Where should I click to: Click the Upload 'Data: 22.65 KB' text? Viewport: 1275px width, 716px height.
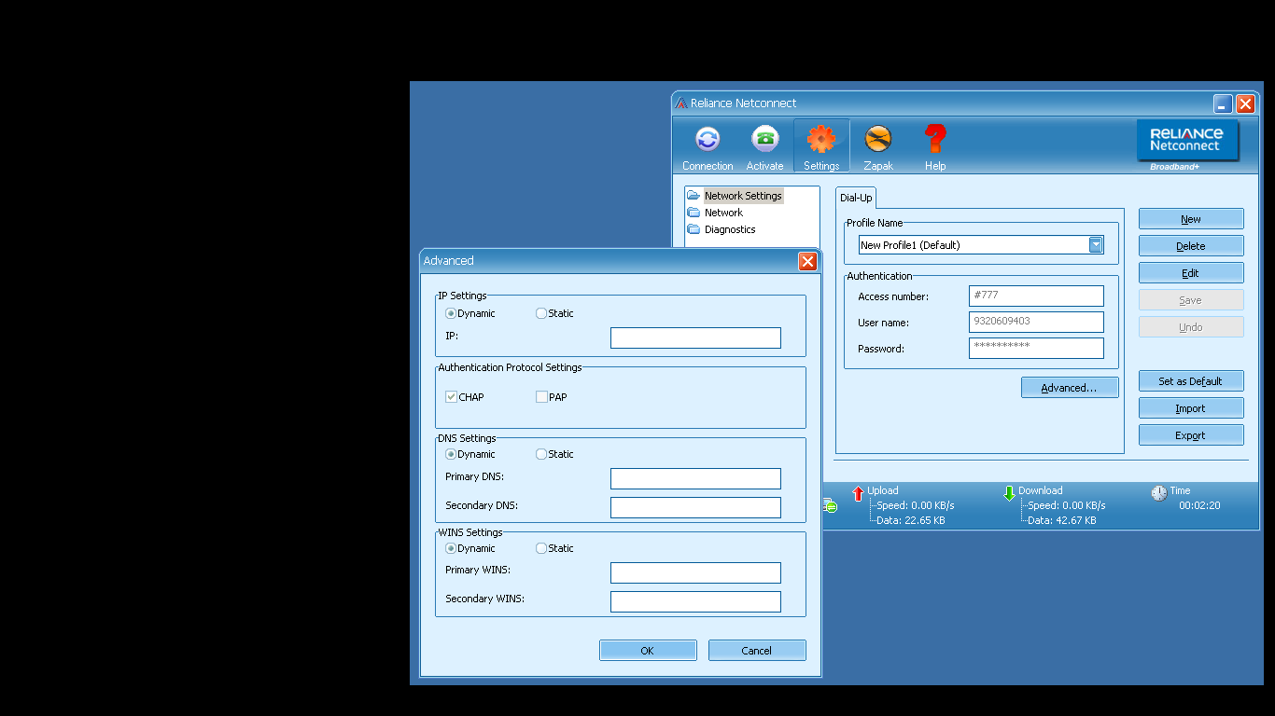pos(911,520)
